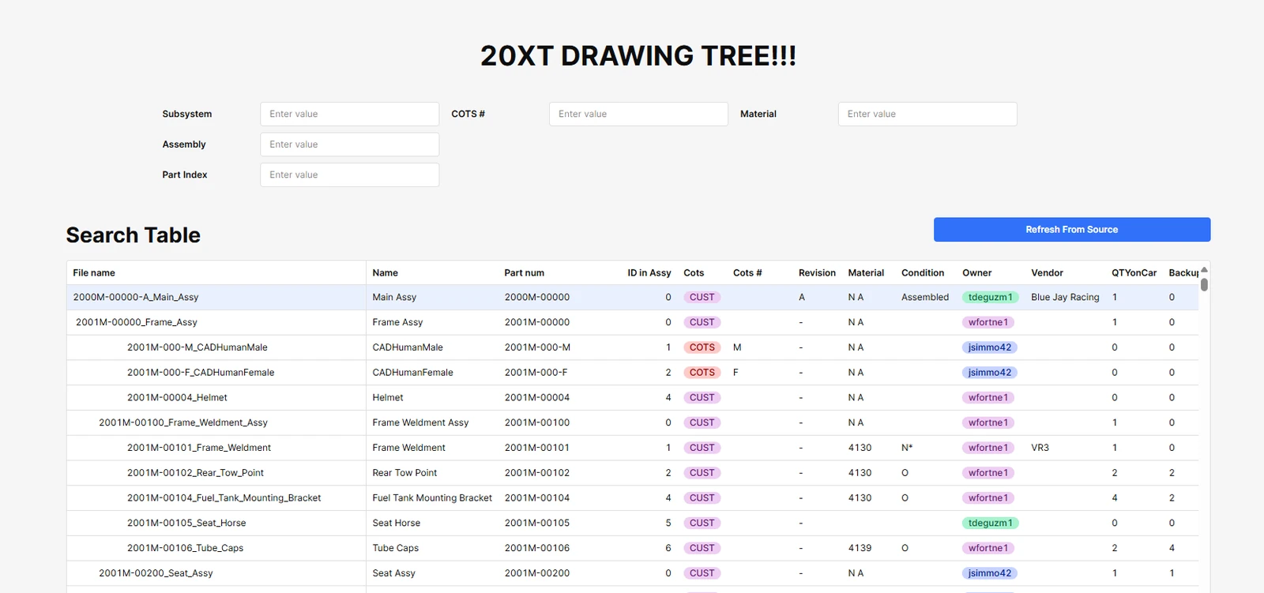The height and width of the screenshot is (593, 1264).
Task: Click the table's vertical scrollbar thumb
Action: point(1204,284)
